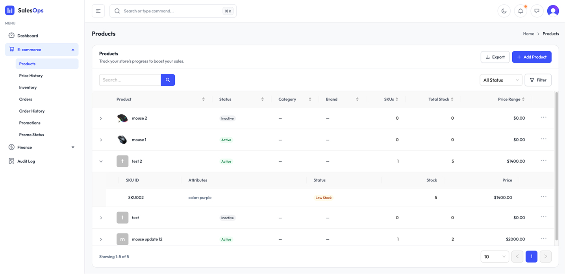Open the chat messages icon
565x274 pixels.
(537, 11)
